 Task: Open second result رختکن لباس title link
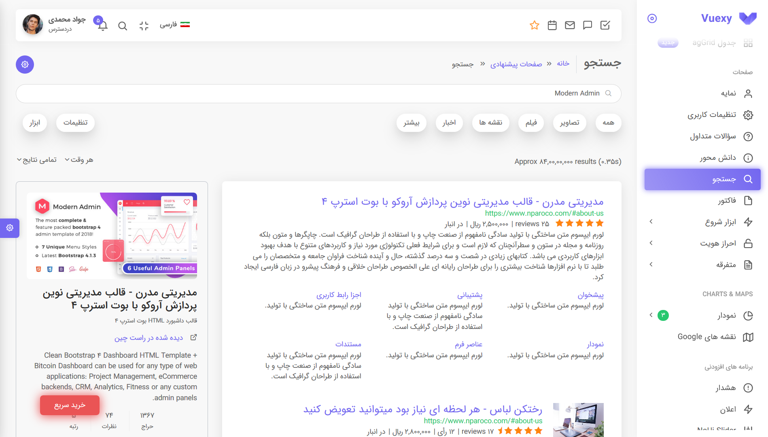click(x=423, y=409)
